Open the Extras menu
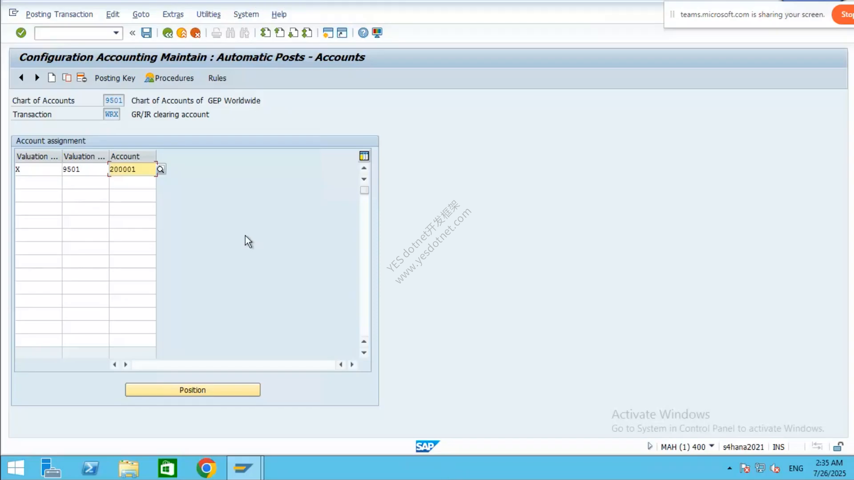The width and height of the screenshot is (854, 480). pos(173,14)
